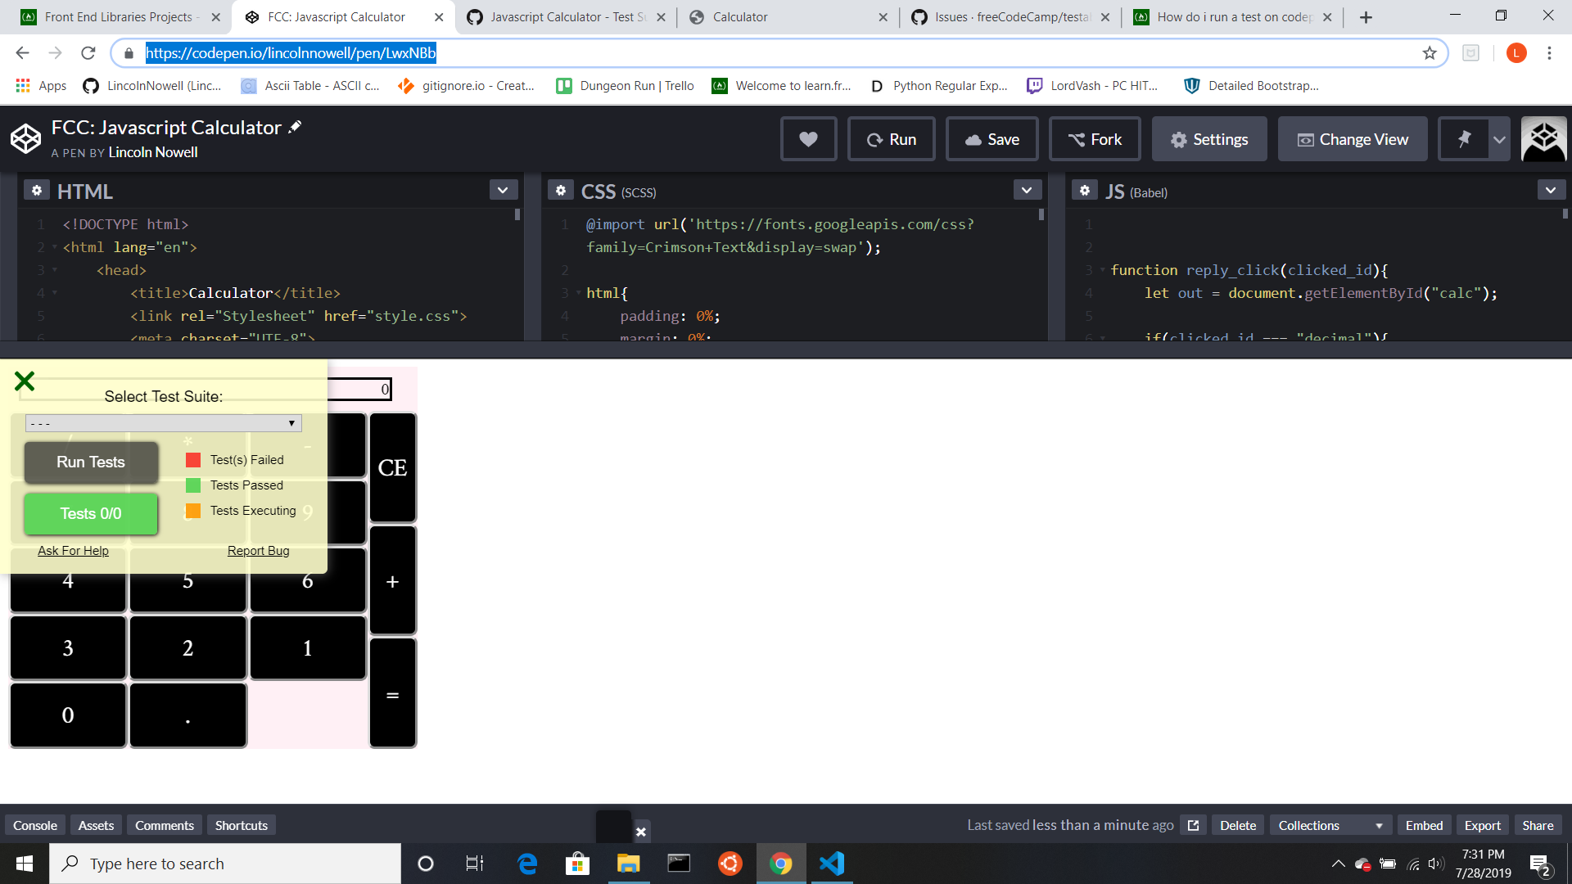Open the CSS panel settings gear
The width and height of the screenshot is (1572, 884).
click(561, 189)
